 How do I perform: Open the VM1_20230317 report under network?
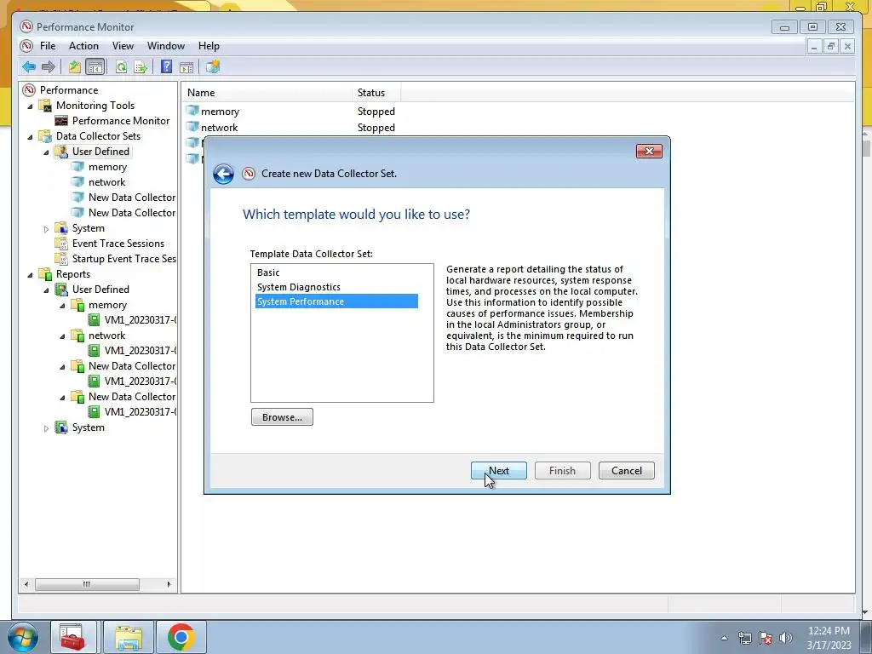pyautogui.click(x=141, y=350)
